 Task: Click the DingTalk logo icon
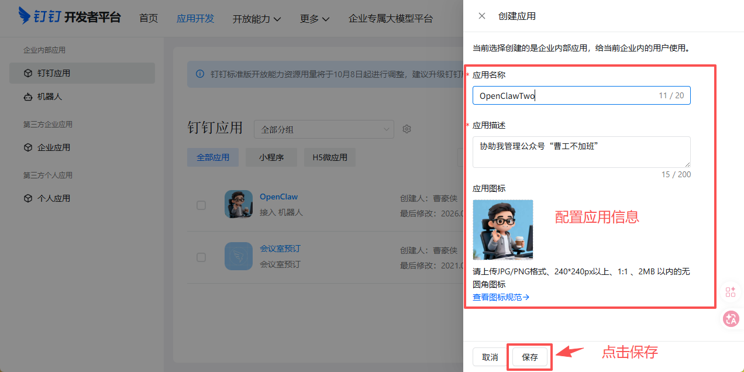(x=25, y=16)
